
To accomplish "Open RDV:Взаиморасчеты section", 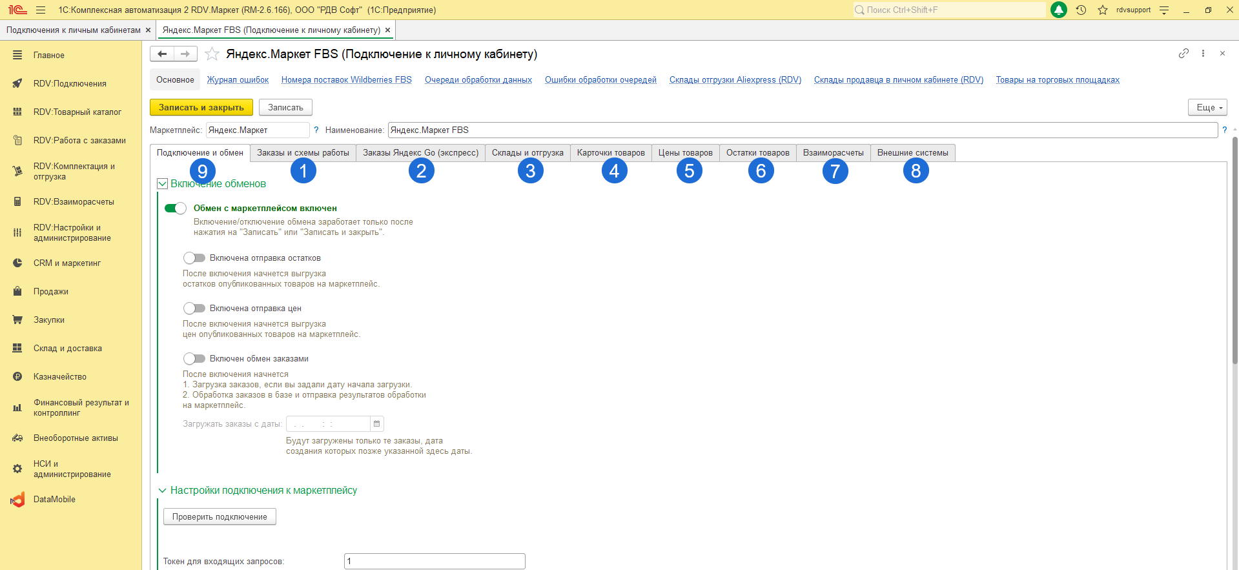I will pos(71,201).
